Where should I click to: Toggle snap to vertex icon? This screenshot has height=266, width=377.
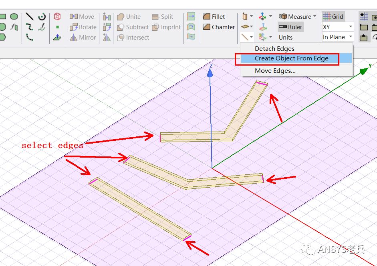point(363,27)
